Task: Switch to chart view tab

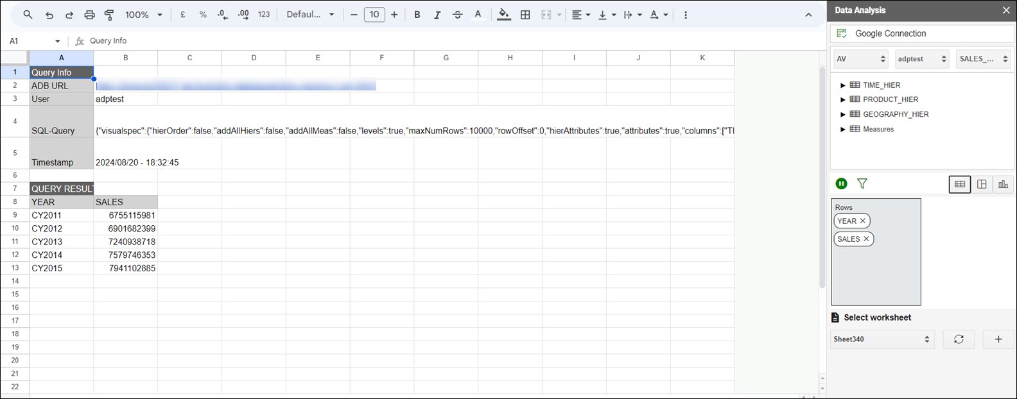Action: click(1002, 185)
